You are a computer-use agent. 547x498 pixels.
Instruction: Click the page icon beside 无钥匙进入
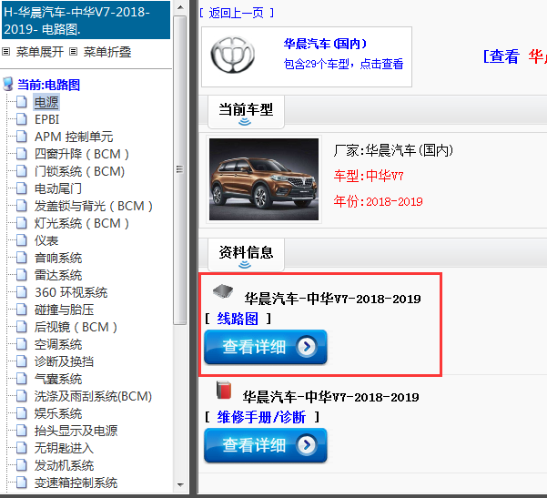22,448
